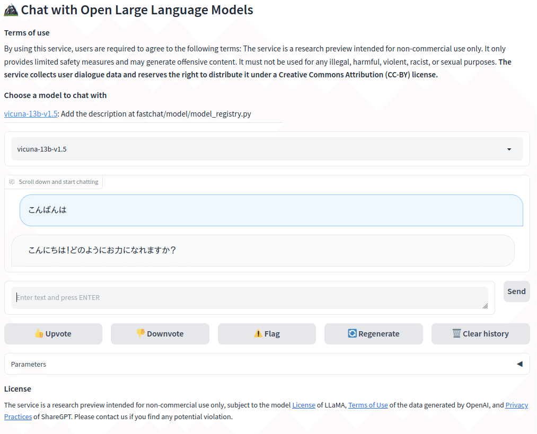This screenshot has width=537, height=434.
Task: Expand the Parameters section
Action: pyautogui.click(x=267, y=364)
